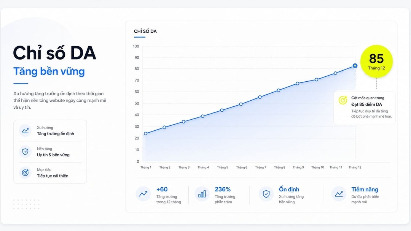Viewport: 411px width, 231px height.
Task: Click the Tháng 12 data point on the line
Action: pos(355,66)
